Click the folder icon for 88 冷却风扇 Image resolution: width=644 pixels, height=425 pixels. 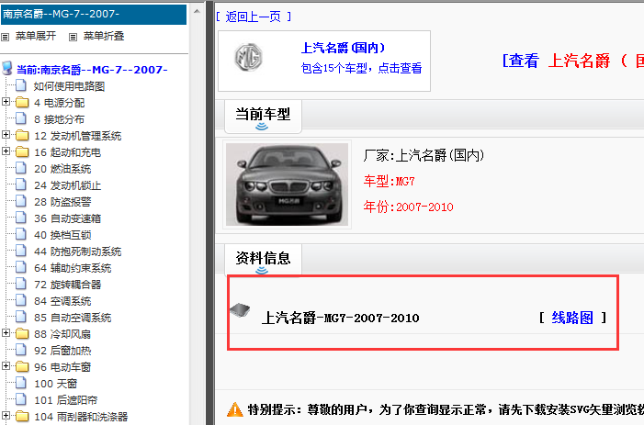[x=22, y=333]
